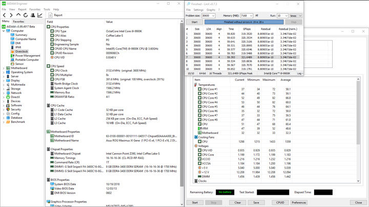Open the Sensor tree item
The width and height of the screenshot is (369, 207).
[x=19, y=64]
